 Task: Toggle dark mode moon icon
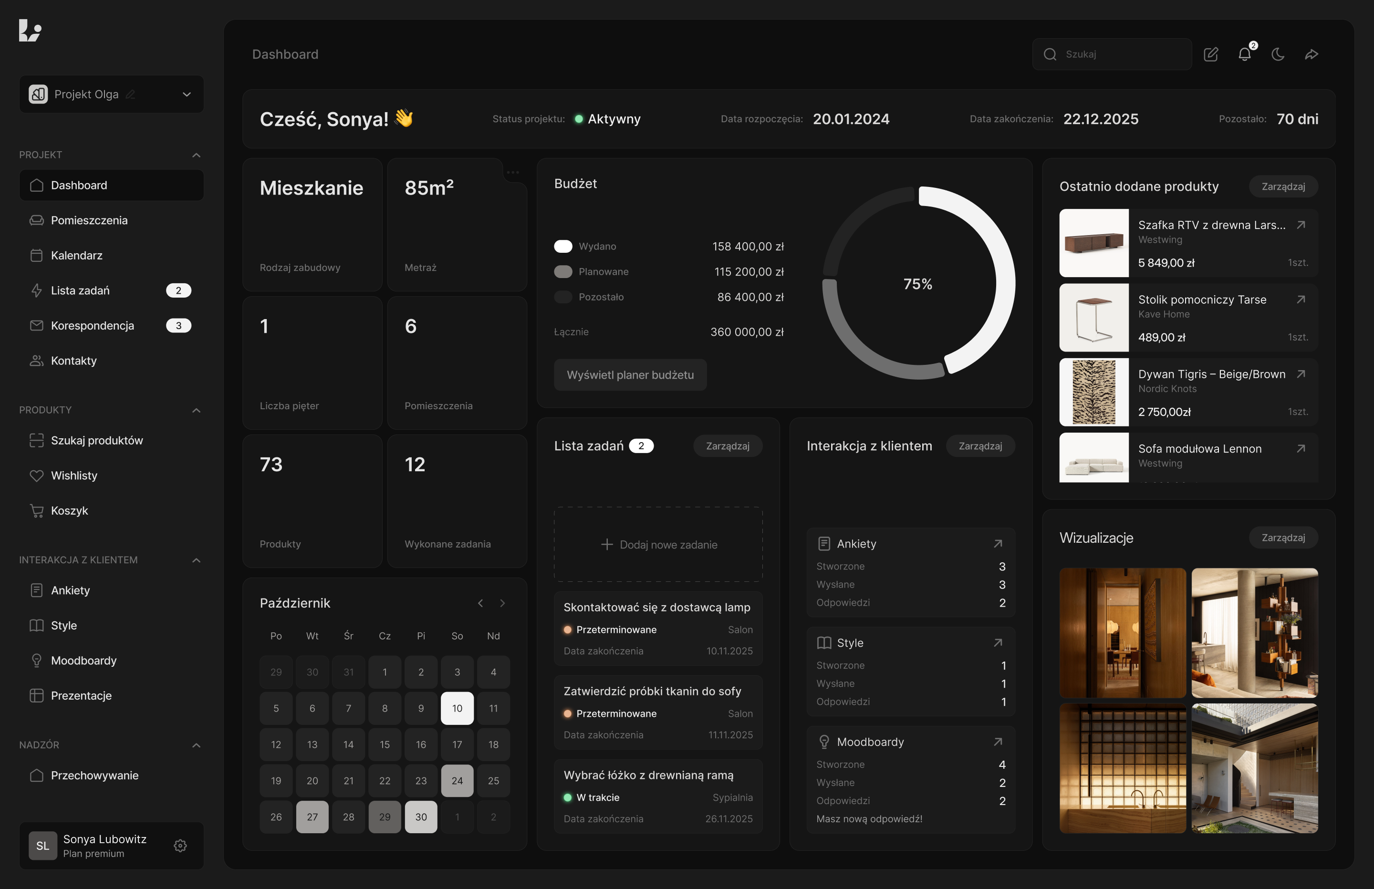click(1278, 54)
